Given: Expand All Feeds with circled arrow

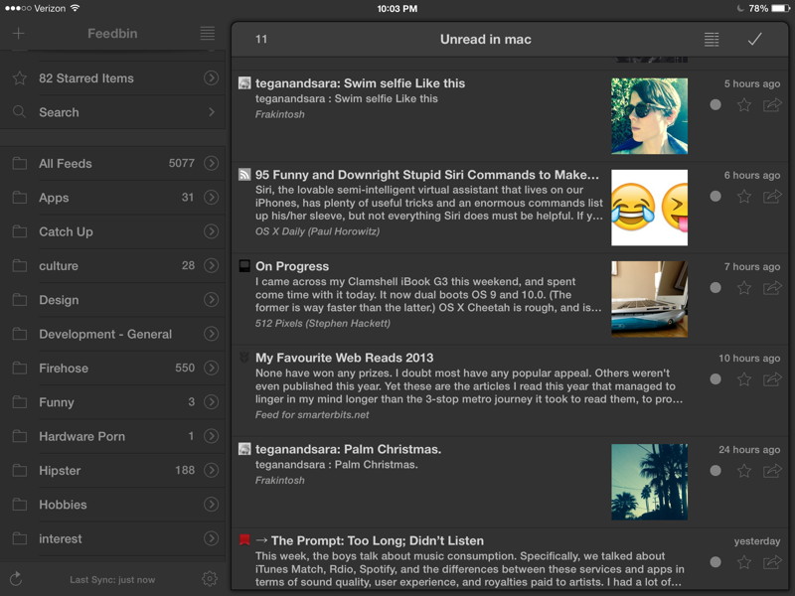Looking at the screenshot, I should coord(211,163).
